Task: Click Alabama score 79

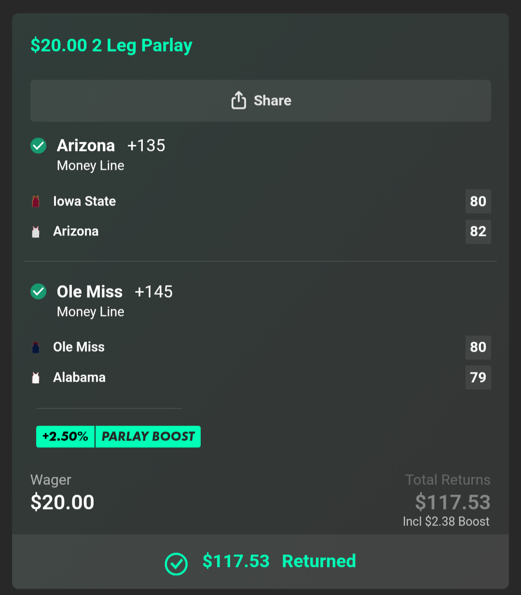Action: [478, 377]
